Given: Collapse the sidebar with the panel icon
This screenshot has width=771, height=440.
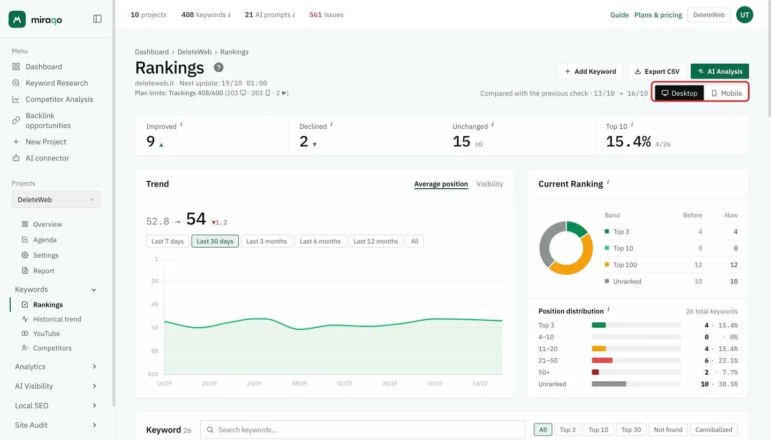Looking at the screenshot, I should click(97, 19).
